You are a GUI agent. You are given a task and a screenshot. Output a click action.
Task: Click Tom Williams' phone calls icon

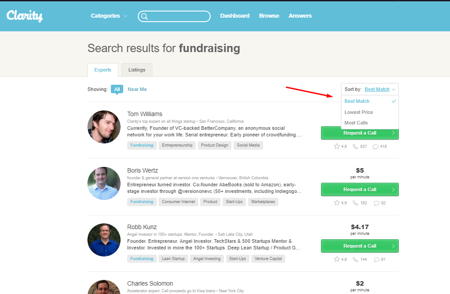tap(355, 146)
